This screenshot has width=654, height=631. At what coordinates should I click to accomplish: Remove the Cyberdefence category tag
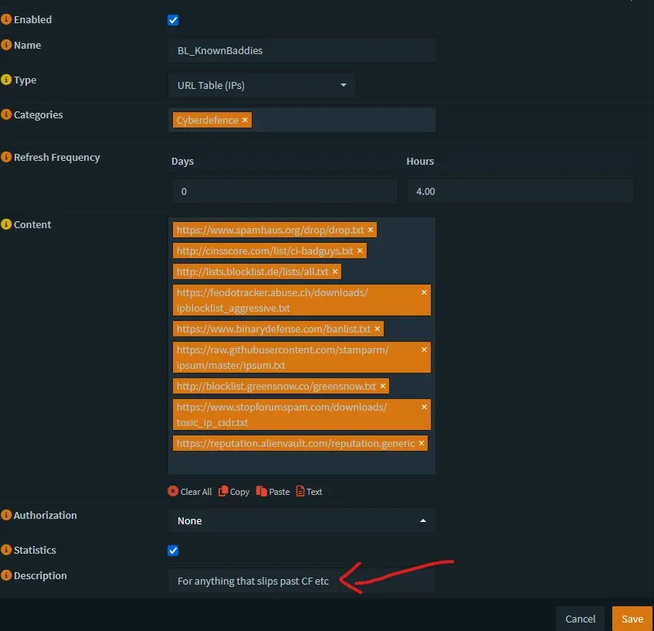point(245,120)
